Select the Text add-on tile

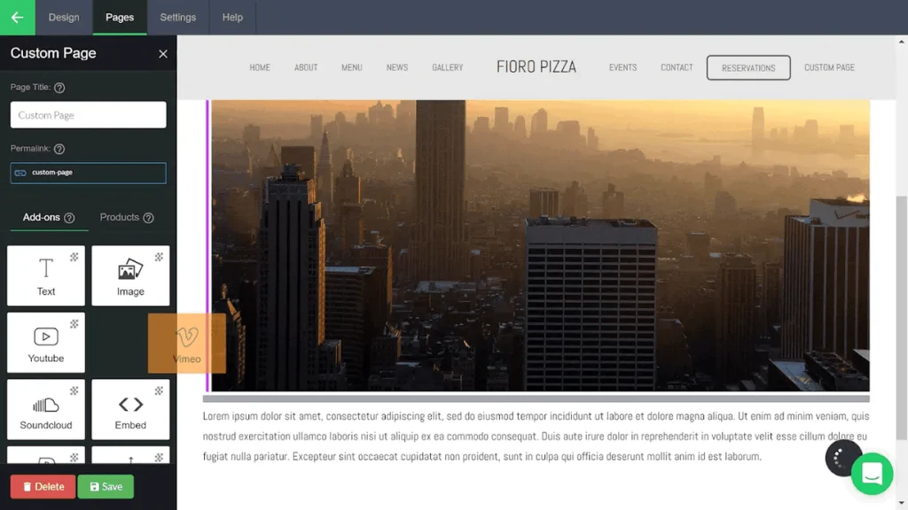(x=46, y=276)
